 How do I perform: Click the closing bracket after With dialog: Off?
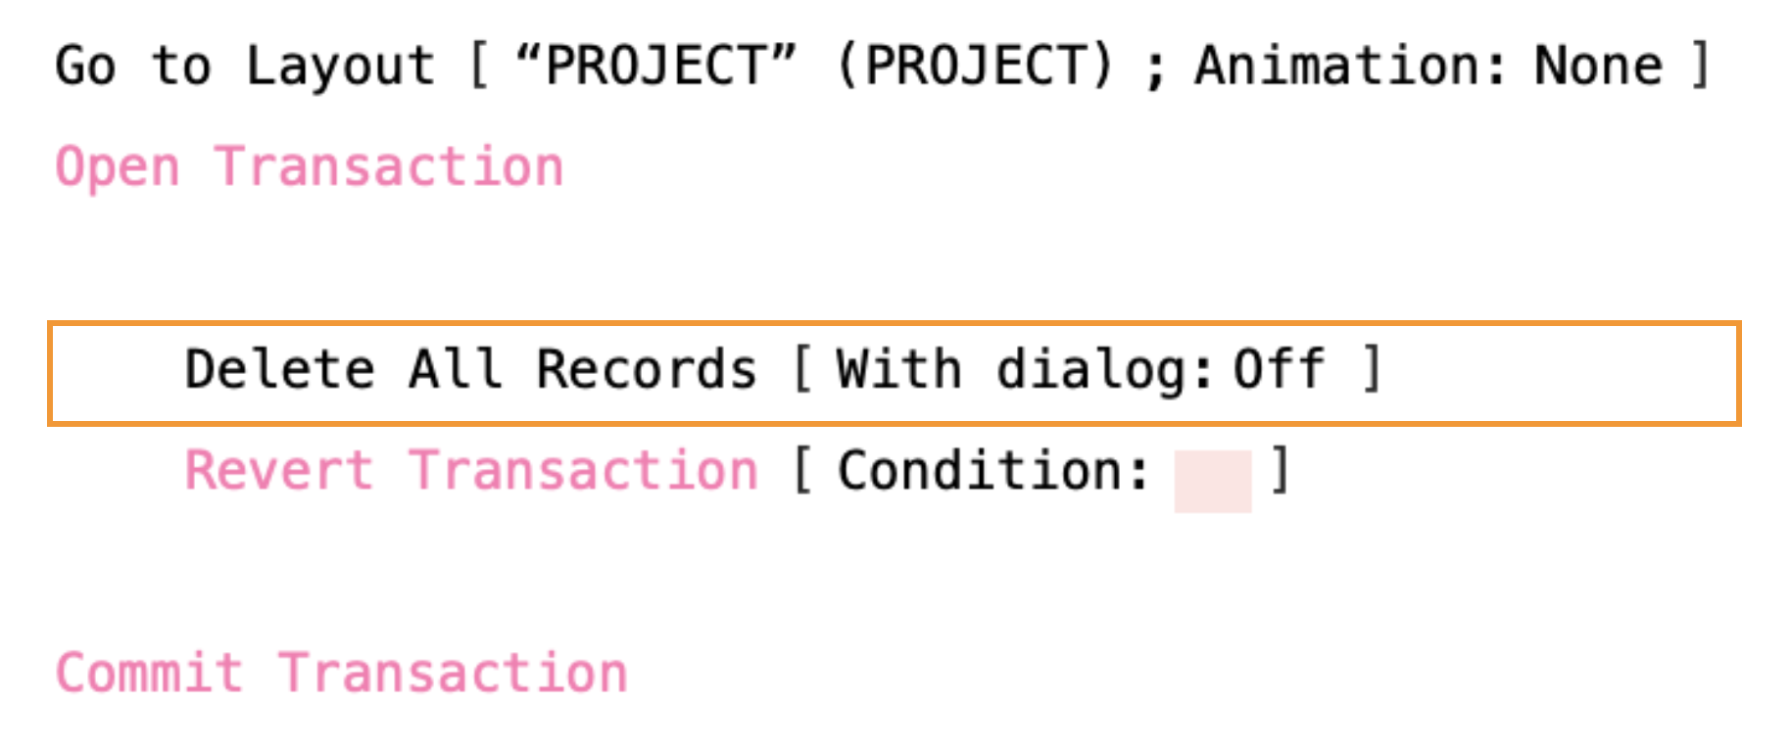tap(1373, 370)
